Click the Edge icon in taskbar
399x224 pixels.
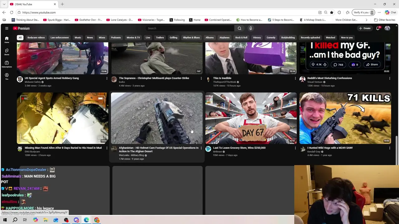(86, 220)
